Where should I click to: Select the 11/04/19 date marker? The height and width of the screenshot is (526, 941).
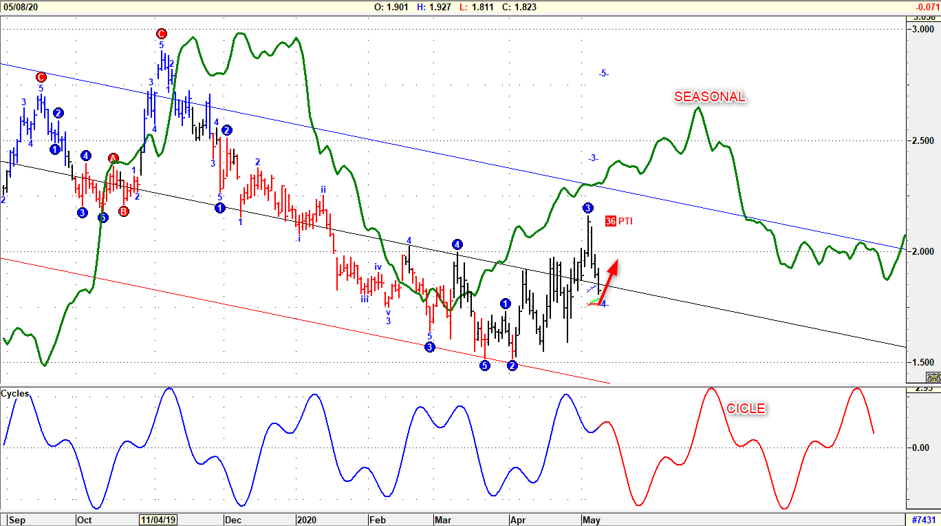(158, 520)
